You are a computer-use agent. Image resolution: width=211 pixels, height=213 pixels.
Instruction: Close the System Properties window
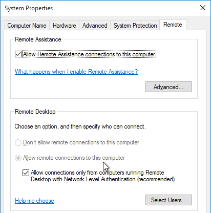pyautogui.click(x=203, y=8)
